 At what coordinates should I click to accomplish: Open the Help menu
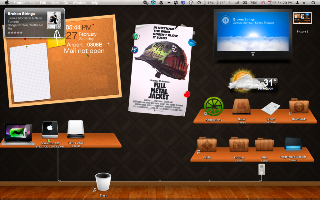pos(94,2)
